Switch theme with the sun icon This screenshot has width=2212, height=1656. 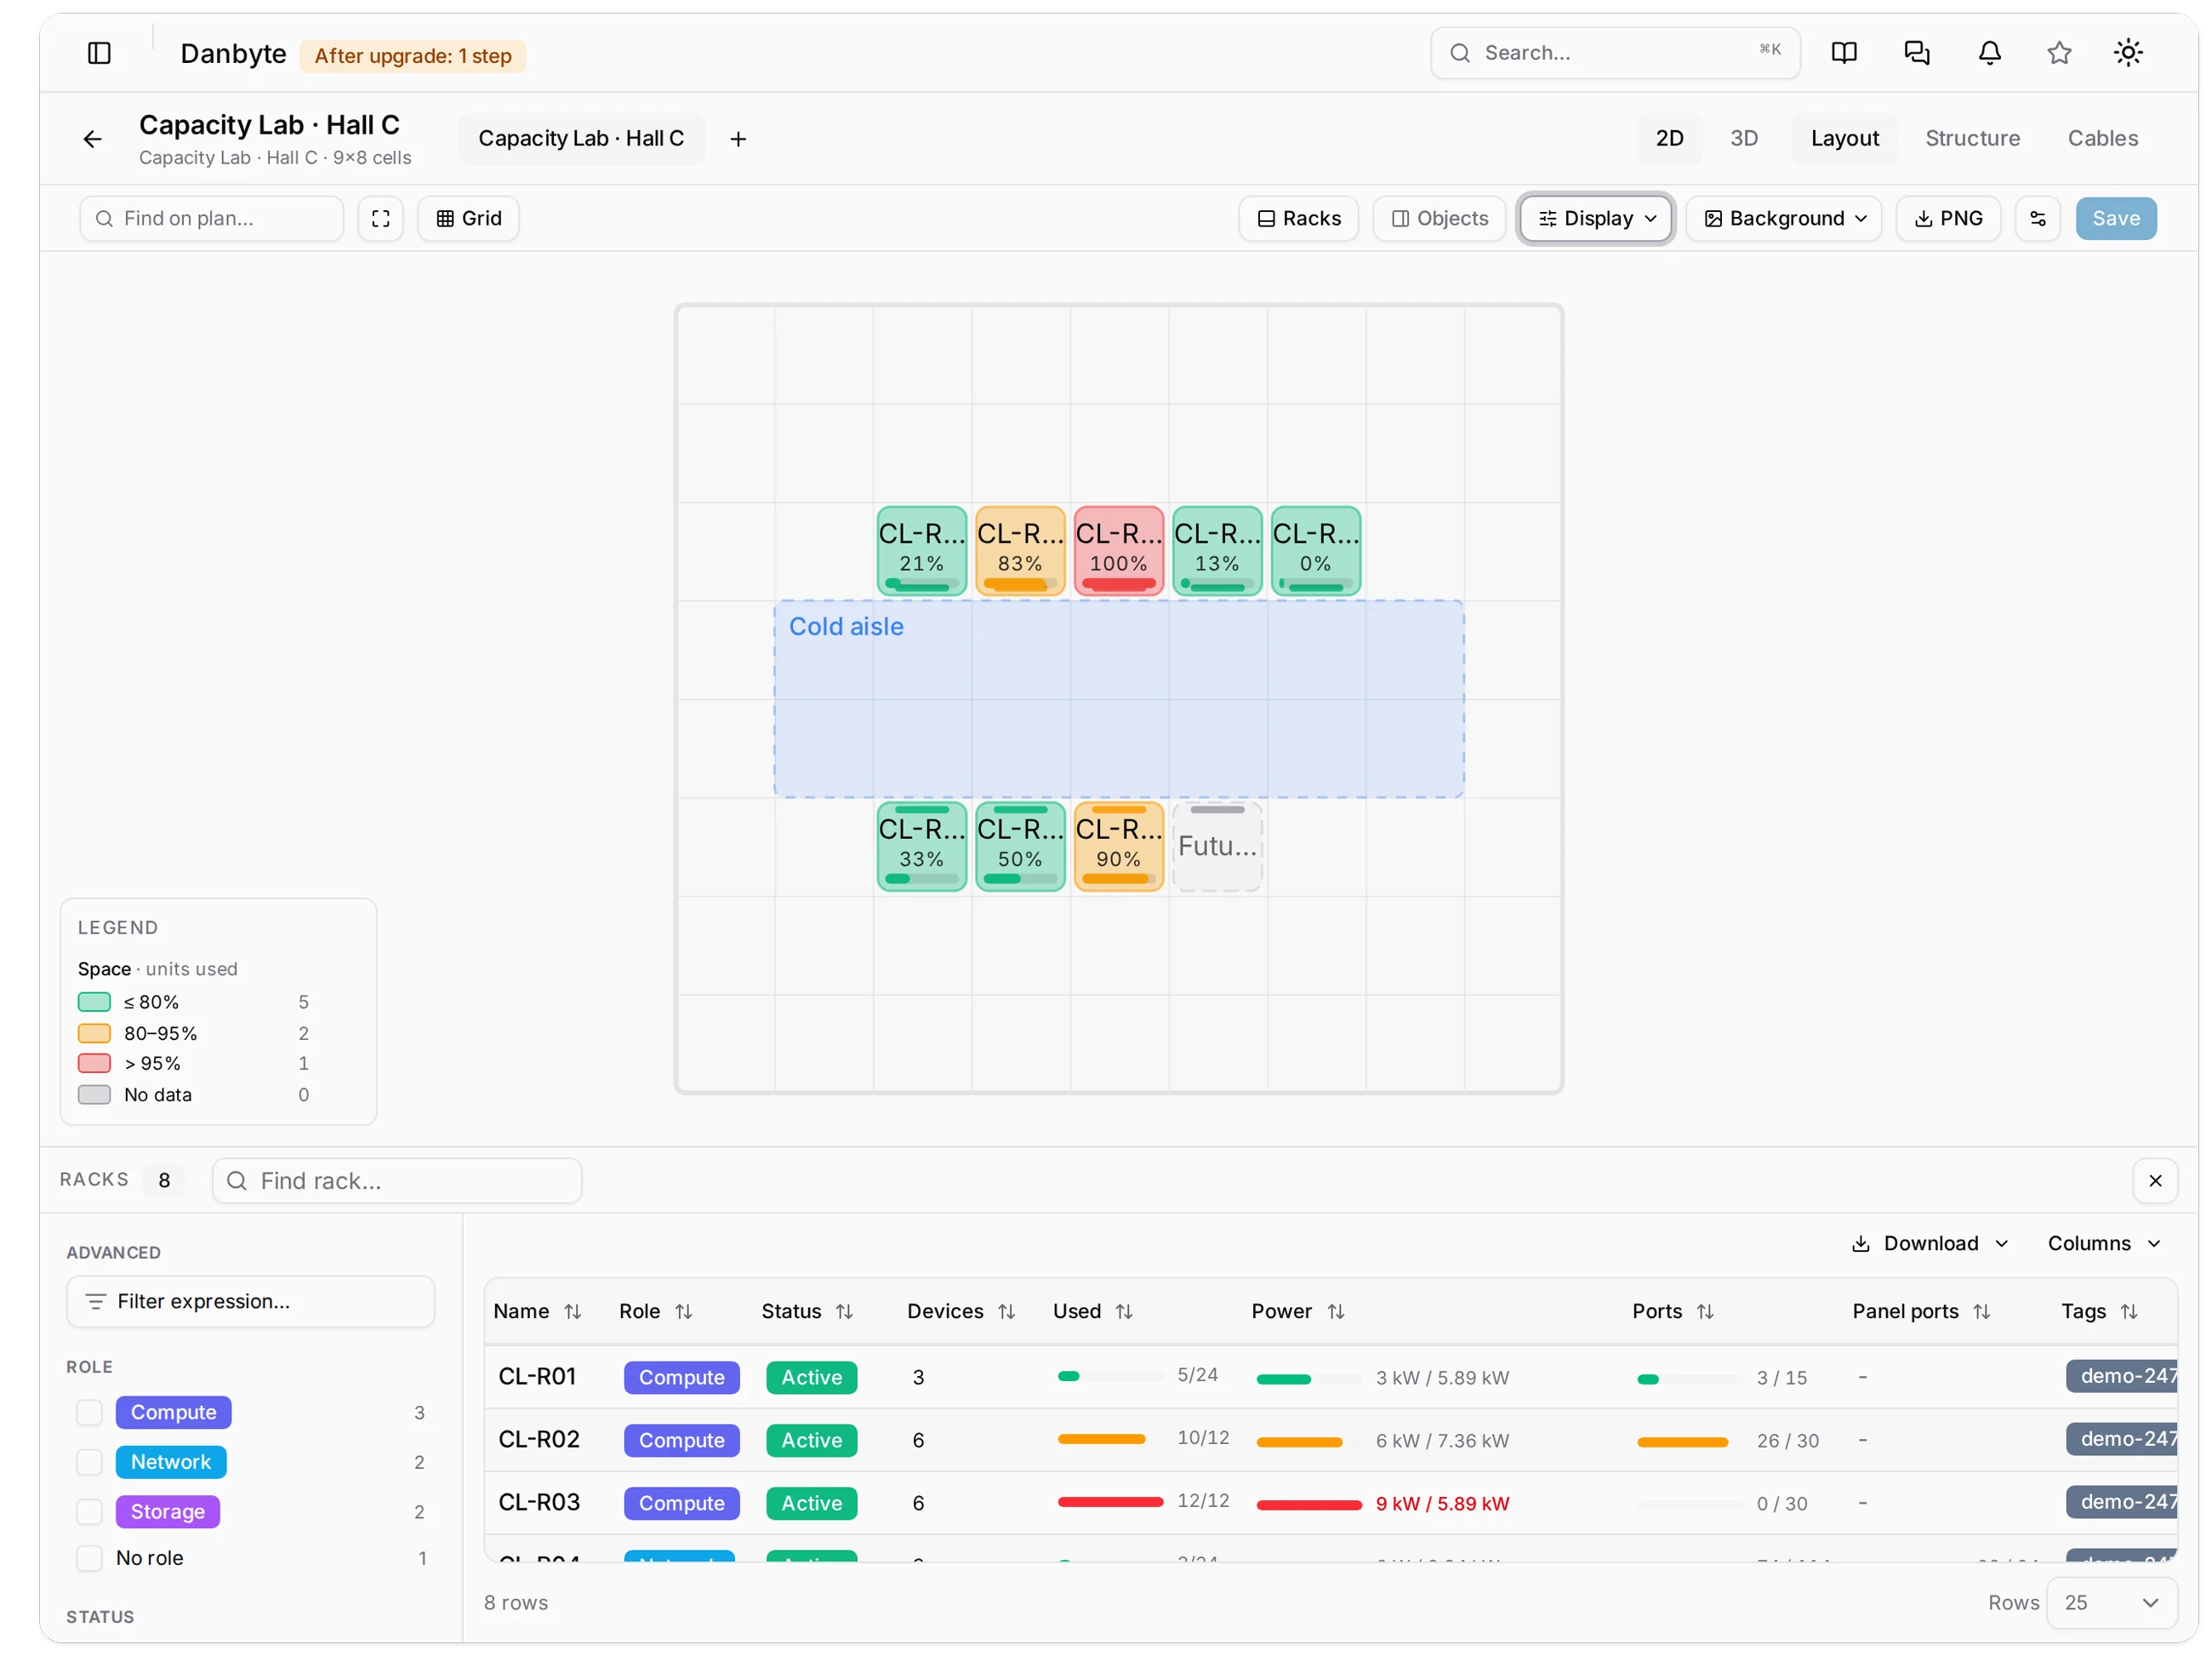coord(2127,53)
